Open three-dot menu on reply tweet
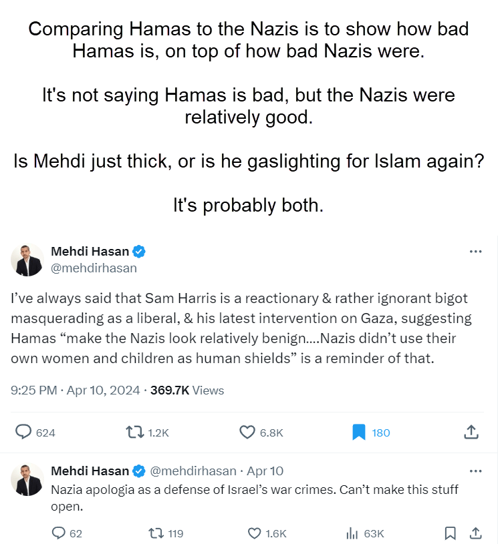498x544 pixels. (475, 471)
